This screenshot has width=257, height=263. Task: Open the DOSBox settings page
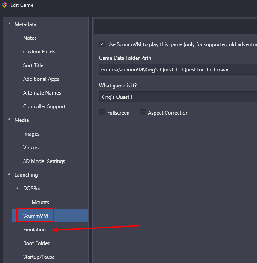pyautogui.click(x=33, y=189)
